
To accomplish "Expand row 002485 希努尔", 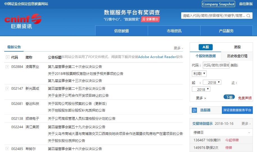I will pyautogui.click(x=7, y=149).
